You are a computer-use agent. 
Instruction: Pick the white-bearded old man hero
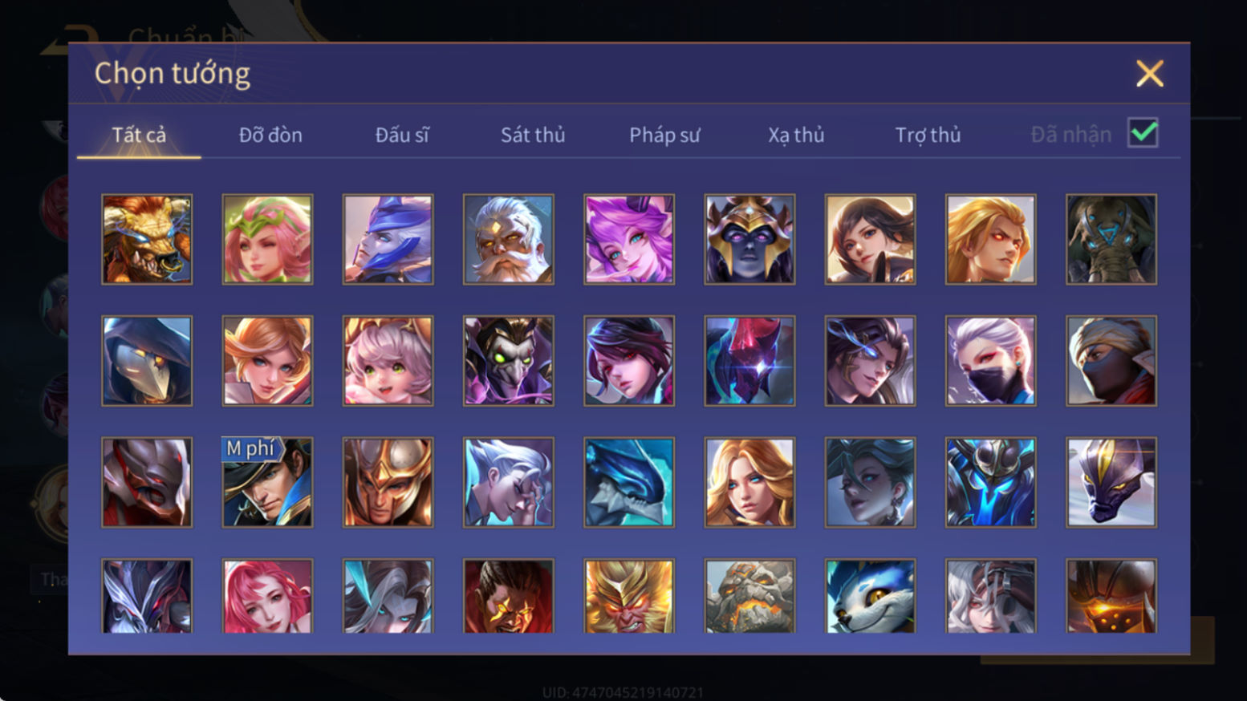click(508, 239)
